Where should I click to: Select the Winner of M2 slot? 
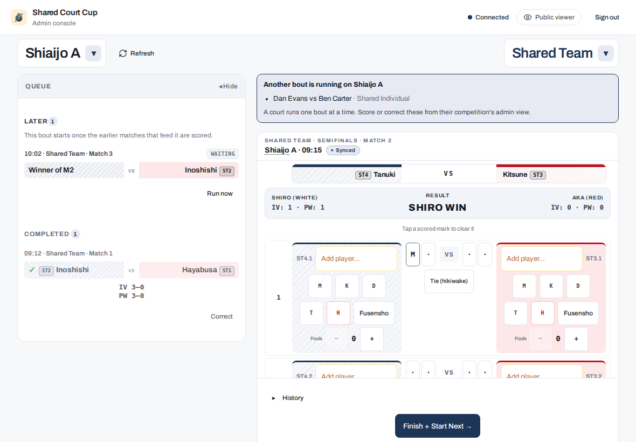74,170
